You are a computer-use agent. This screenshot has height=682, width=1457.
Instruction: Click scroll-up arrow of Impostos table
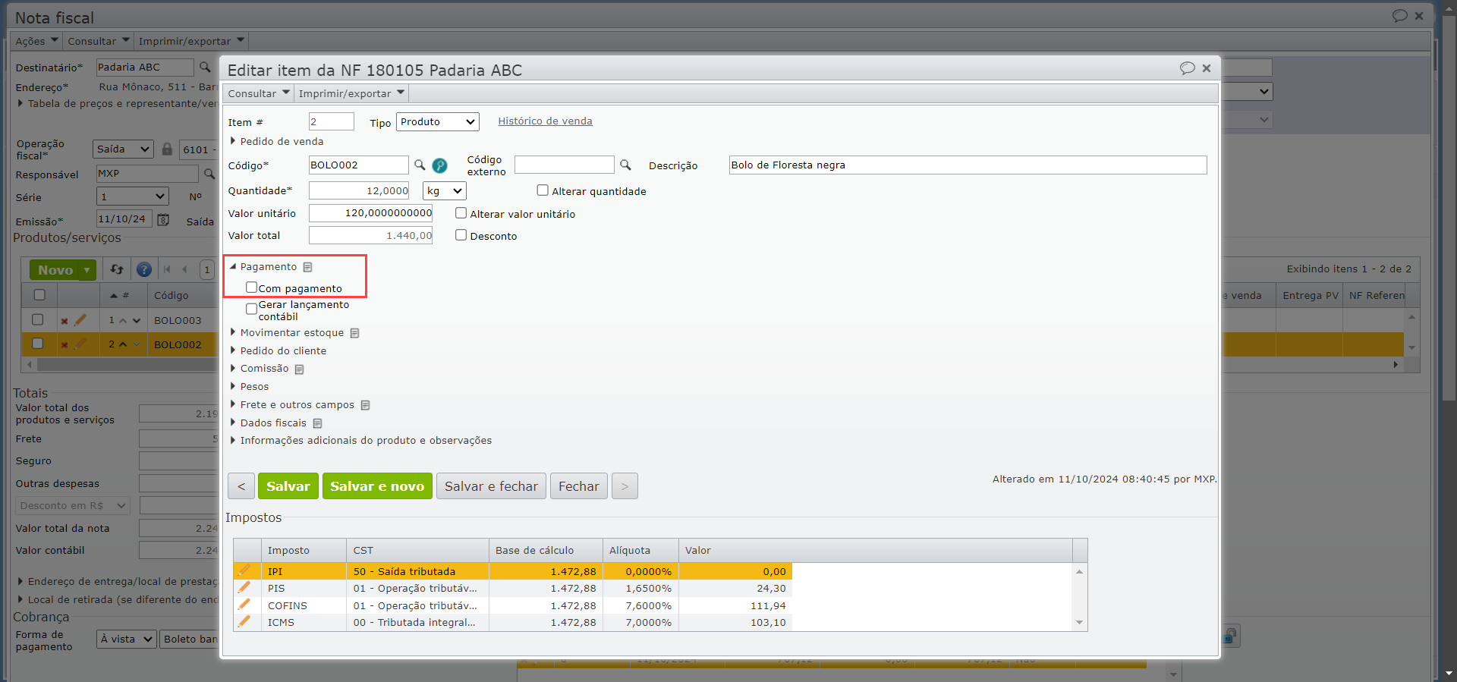[1080, 571]
